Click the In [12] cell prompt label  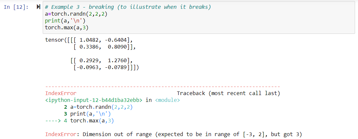coord(16,7)
